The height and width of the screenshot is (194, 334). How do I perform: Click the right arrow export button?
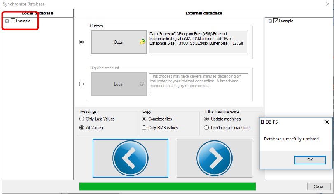click(x=215, y=158)
